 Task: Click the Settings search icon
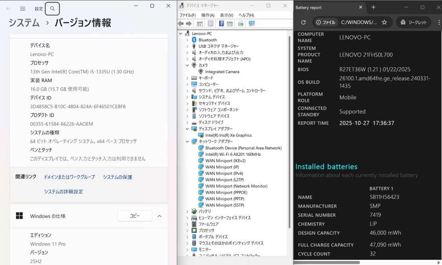(x=53, y=8)
